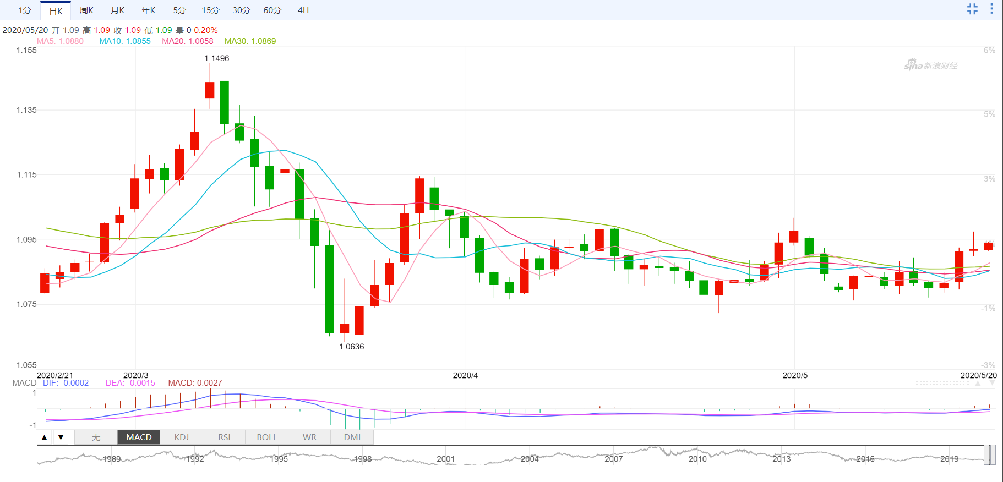Select the RSI indicator button
The width and height of the screenshot is (1003, 482).
pyautogui.click(x=224, y=437)
